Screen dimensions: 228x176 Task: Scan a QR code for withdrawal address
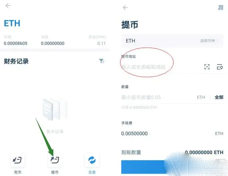[207, 67]
